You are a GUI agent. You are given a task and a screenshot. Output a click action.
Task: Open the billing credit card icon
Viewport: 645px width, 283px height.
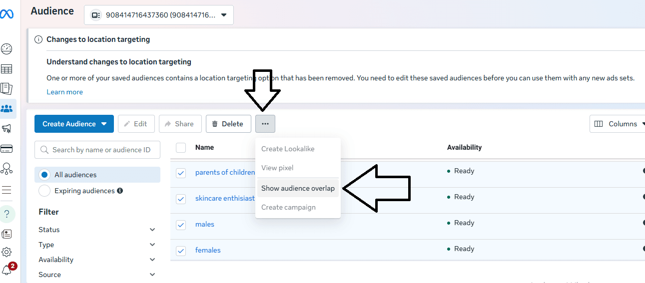coord(7,149)
